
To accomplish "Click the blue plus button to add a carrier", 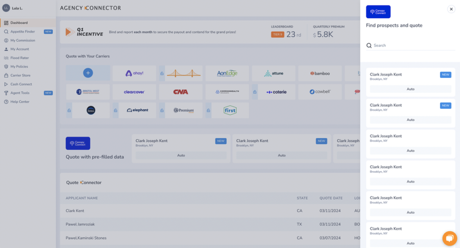I will coord(88,73).
